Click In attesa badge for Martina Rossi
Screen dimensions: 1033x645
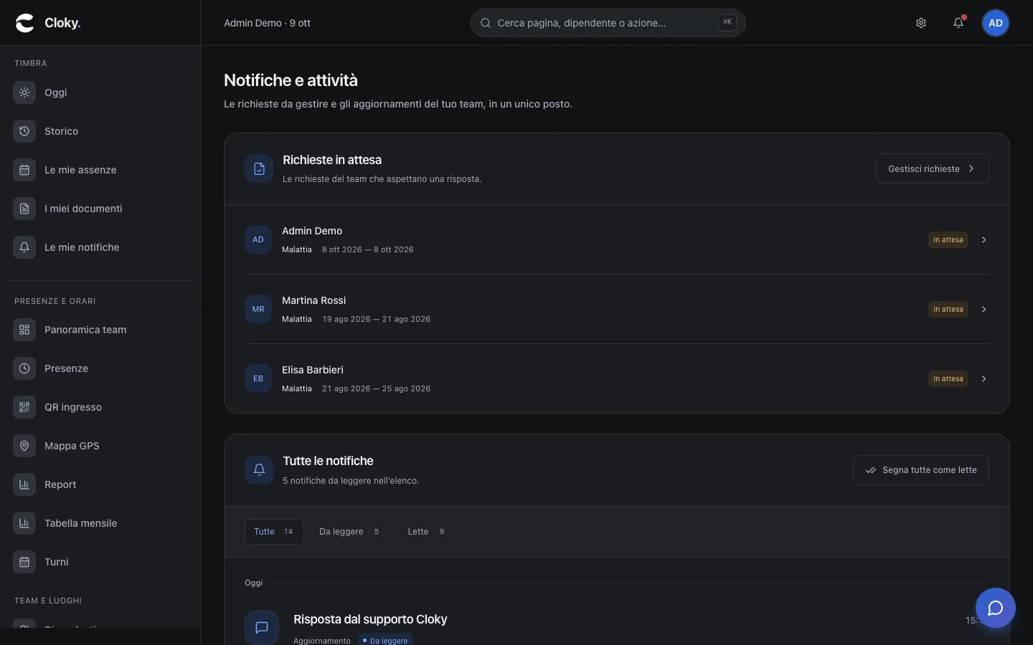948,309
